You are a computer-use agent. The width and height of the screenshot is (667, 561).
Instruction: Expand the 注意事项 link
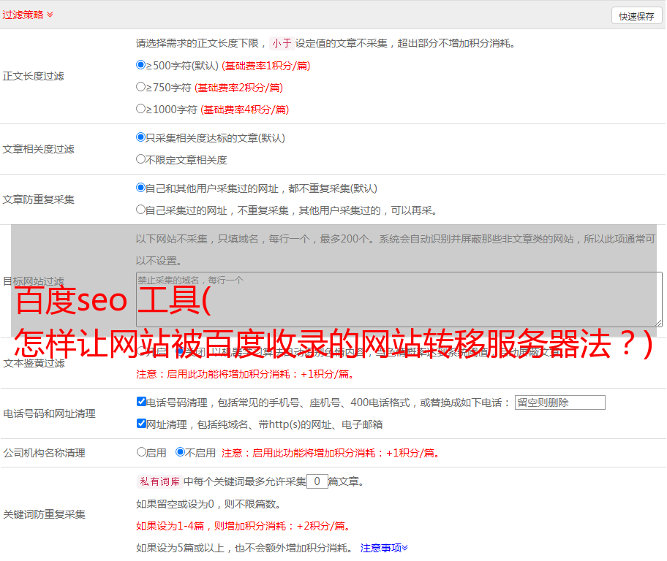coord(384,548)
